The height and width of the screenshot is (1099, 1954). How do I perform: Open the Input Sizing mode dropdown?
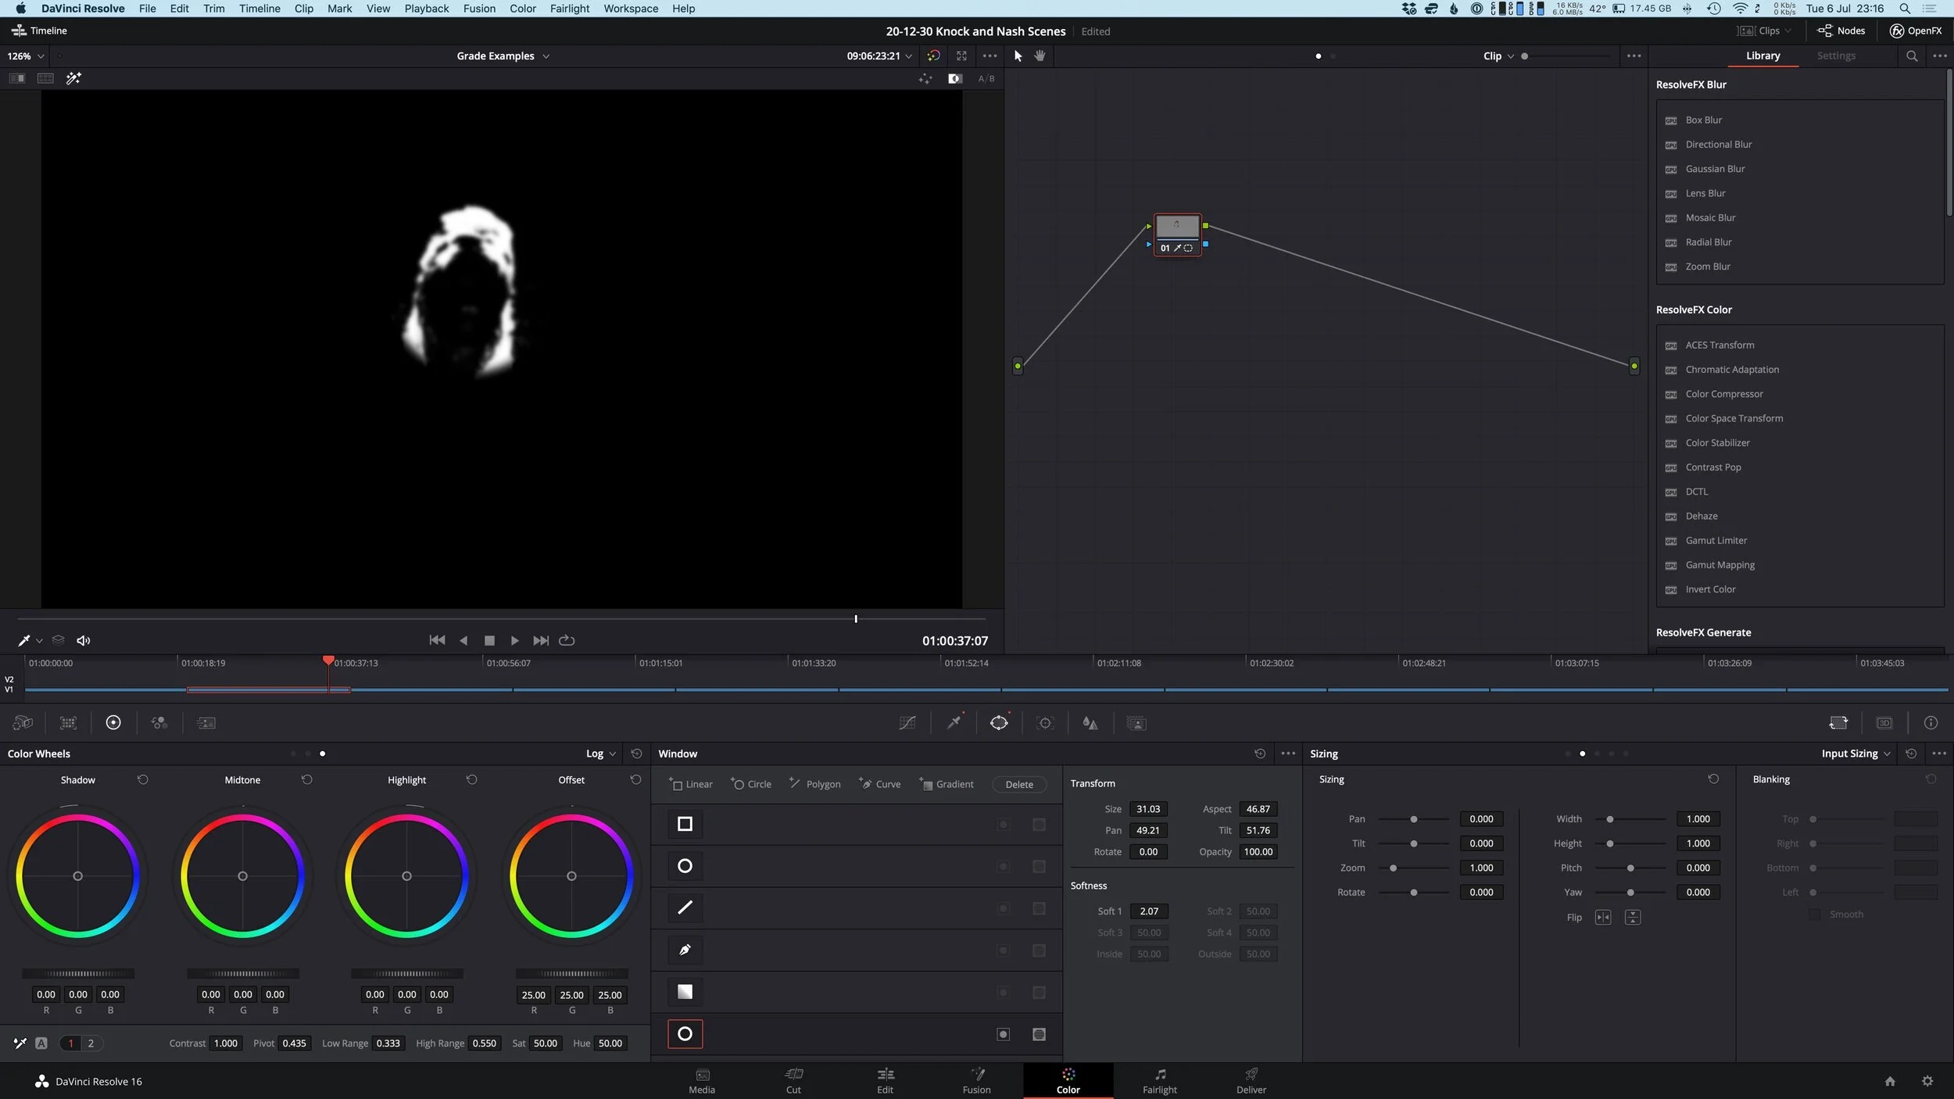click(x=1856, y=754)
